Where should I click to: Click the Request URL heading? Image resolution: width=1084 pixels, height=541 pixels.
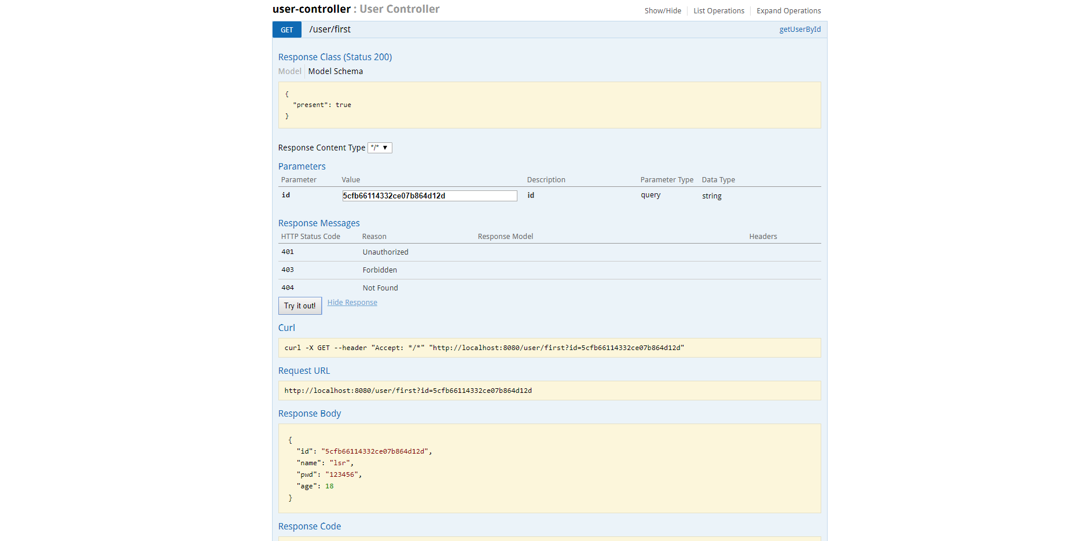[x=304, y=371]
